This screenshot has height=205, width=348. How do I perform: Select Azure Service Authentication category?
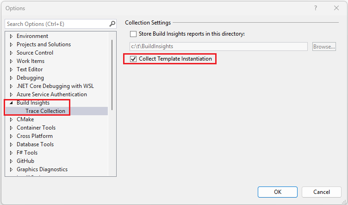[52, 94]
